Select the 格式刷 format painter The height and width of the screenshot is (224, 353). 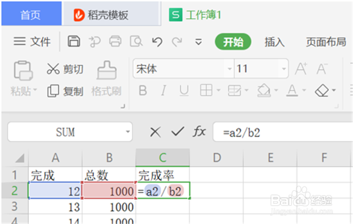coord(106,79)
